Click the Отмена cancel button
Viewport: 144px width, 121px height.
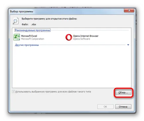pos(123,106)
